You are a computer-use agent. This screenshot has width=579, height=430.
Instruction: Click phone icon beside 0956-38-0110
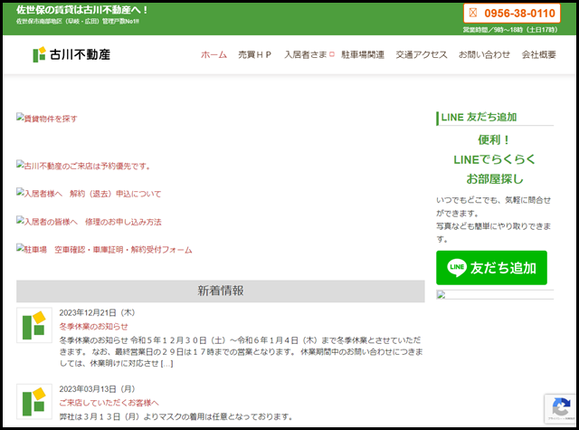(472, 13)
